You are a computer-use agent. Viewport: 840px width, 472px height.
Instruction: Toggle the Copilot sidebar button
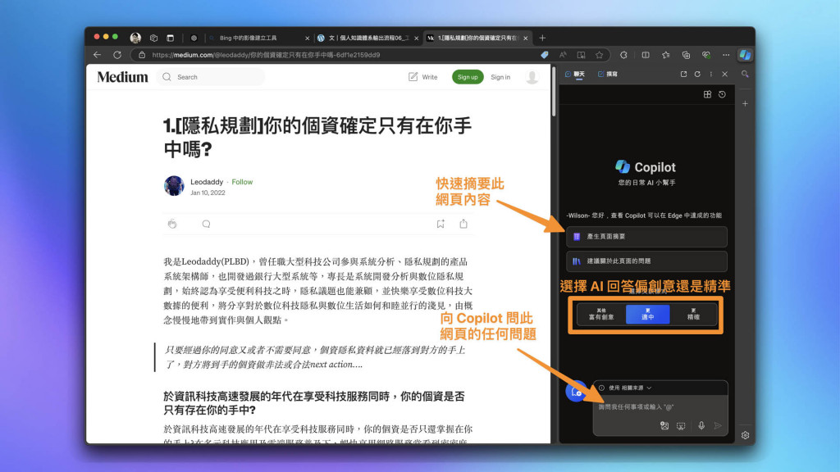coord(745,55)
